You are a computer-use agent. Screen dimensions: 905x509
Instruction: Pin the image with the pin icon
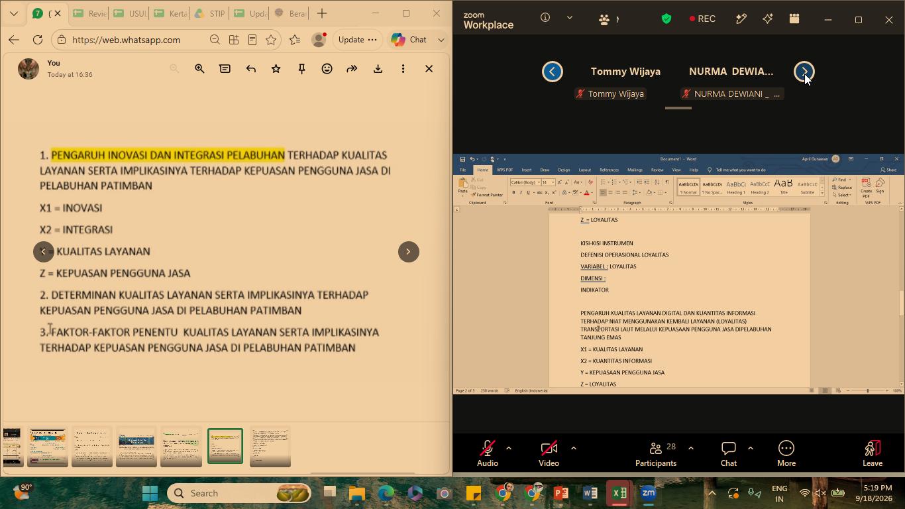coord(301,68)
